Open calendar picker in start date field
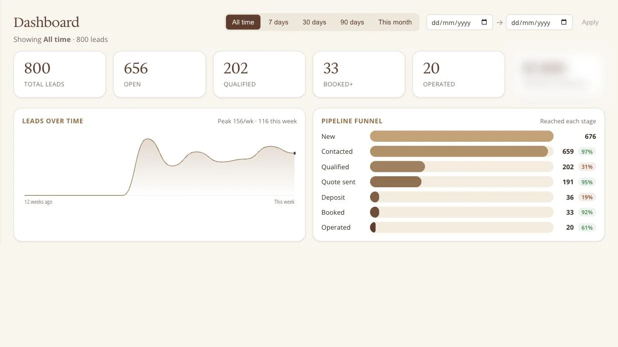This screenshot has width=618, height=347. pos(484,22)
